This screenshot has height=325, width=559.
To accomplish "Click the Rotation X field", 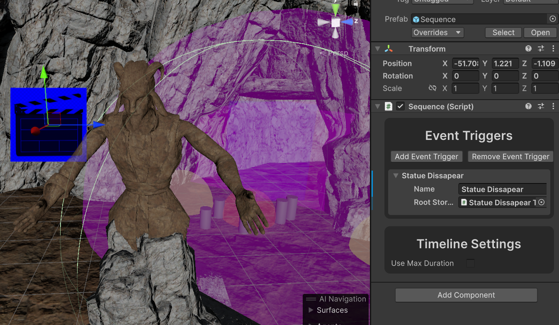I will click(x=465, y=76).
